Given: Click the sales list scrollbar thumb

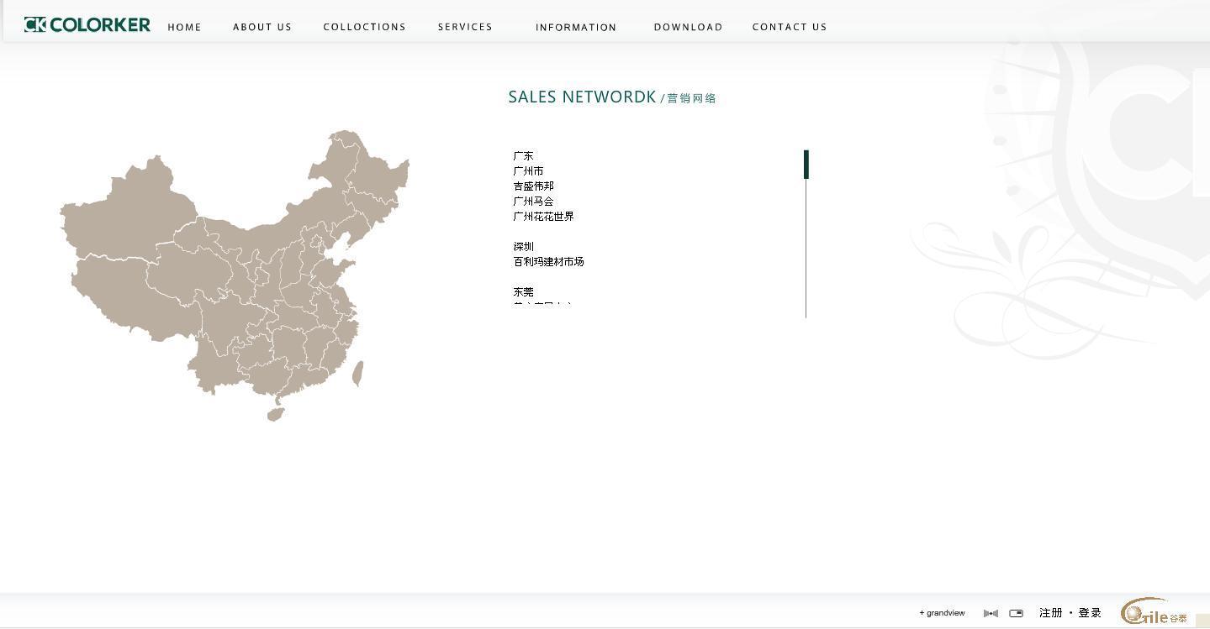Looking at the screenshot, I should point(806,165).
